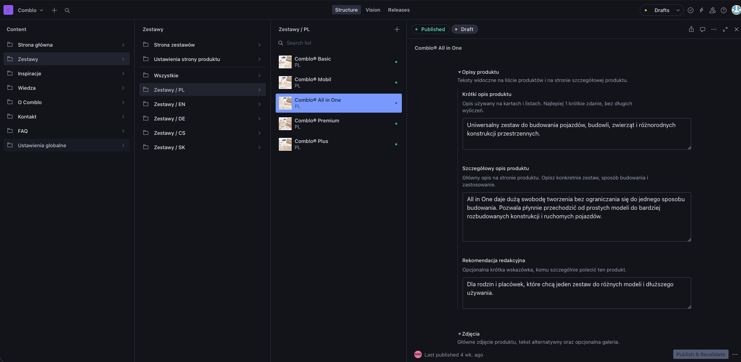Open Comblo® Mobil document

(339, 82)
